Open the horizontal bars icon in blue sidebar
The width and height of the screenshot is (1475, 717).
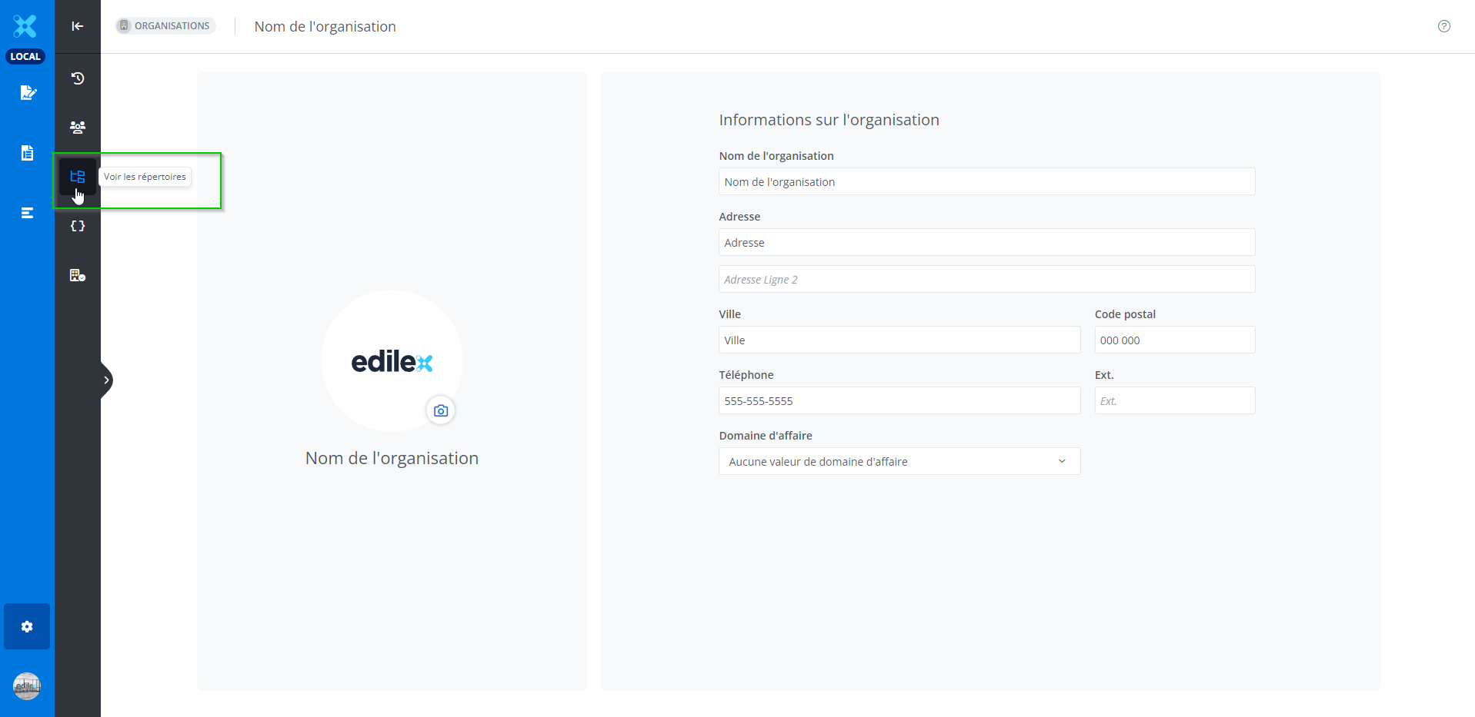(x=28, y=213)
